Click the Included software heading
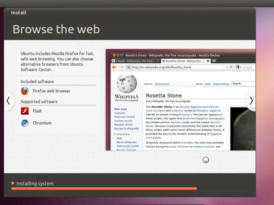The width and height of the screenshot is (274, 205). [x=37, y=82]
